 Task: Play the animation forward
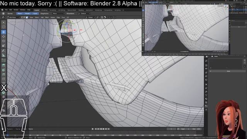click(x=103, y=129)
